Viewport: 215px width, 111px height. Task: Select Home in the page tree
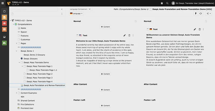click(23, 28)
